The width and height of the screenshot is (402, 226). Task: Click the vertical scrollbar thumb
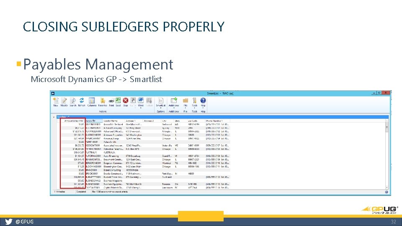[387, 127]
